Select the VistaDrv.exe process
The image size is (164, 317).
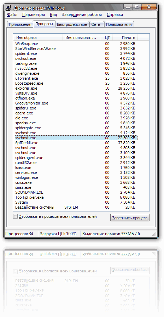click(76, 93)
